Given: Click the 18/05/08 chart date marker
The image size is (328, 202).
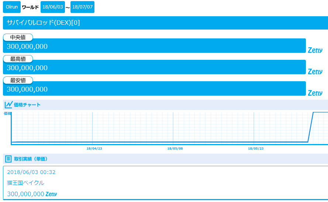Looking at the screenshot, I should [x=175, y=148].
